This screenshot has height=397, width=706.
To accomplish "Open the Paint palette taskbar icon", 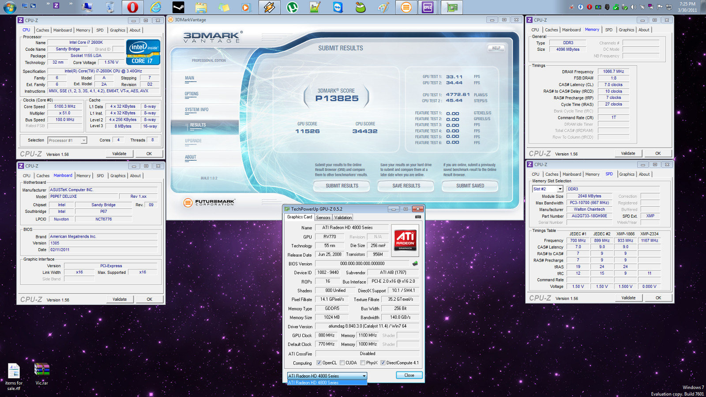I will coord(383,7).
